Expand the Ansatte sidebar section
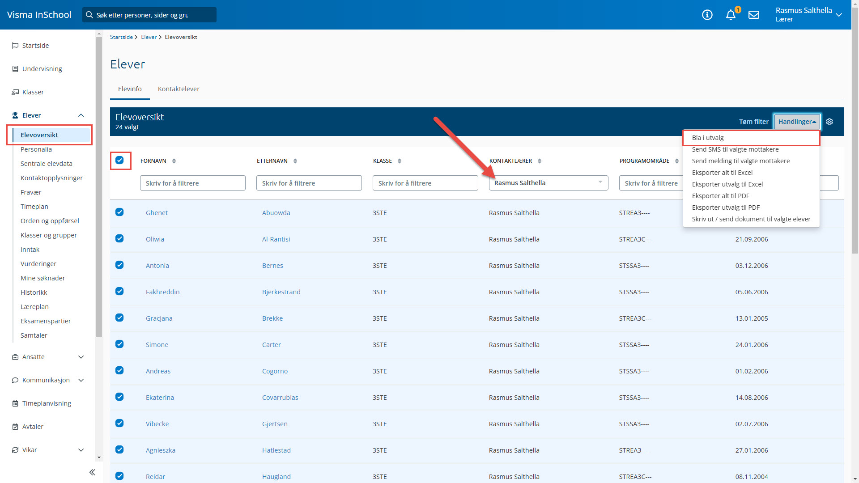Image resolution: width=859 pixels, height=483 pixels. coord(81,357)
